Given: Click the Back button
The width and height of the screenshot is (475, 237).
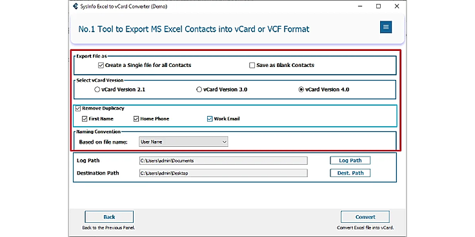Looking at the screenshot, I should (x=109, y=217).
